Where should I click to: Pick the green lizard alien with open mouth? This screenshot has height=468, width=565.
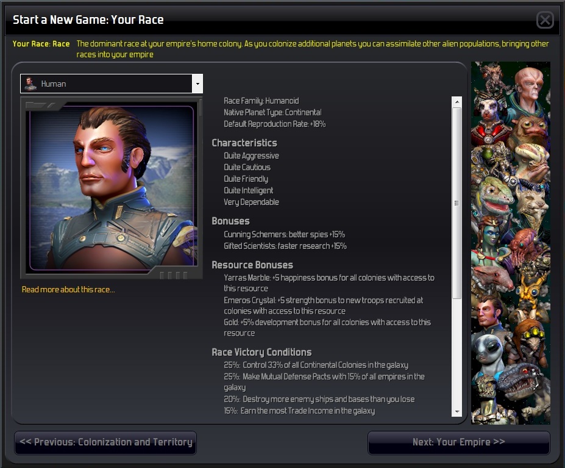[496, 196]
